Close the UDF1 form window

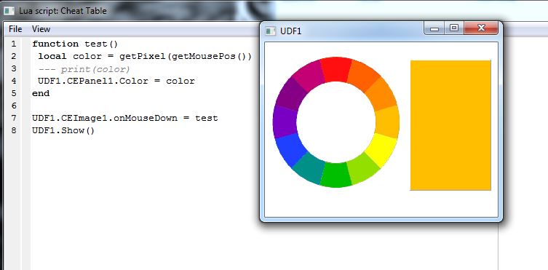[481, 28]
